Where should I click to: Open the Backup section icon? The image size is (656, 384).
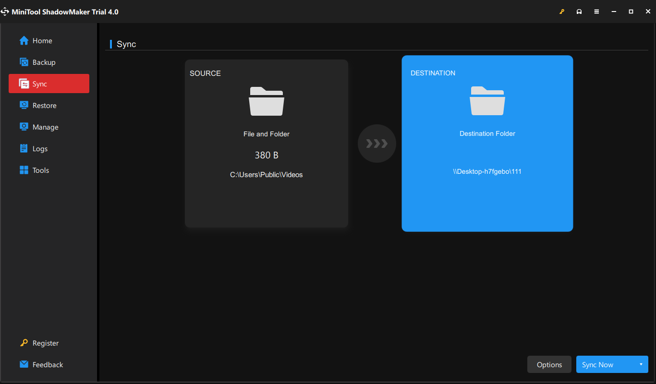pyautogui.click(x=23, y=62)
